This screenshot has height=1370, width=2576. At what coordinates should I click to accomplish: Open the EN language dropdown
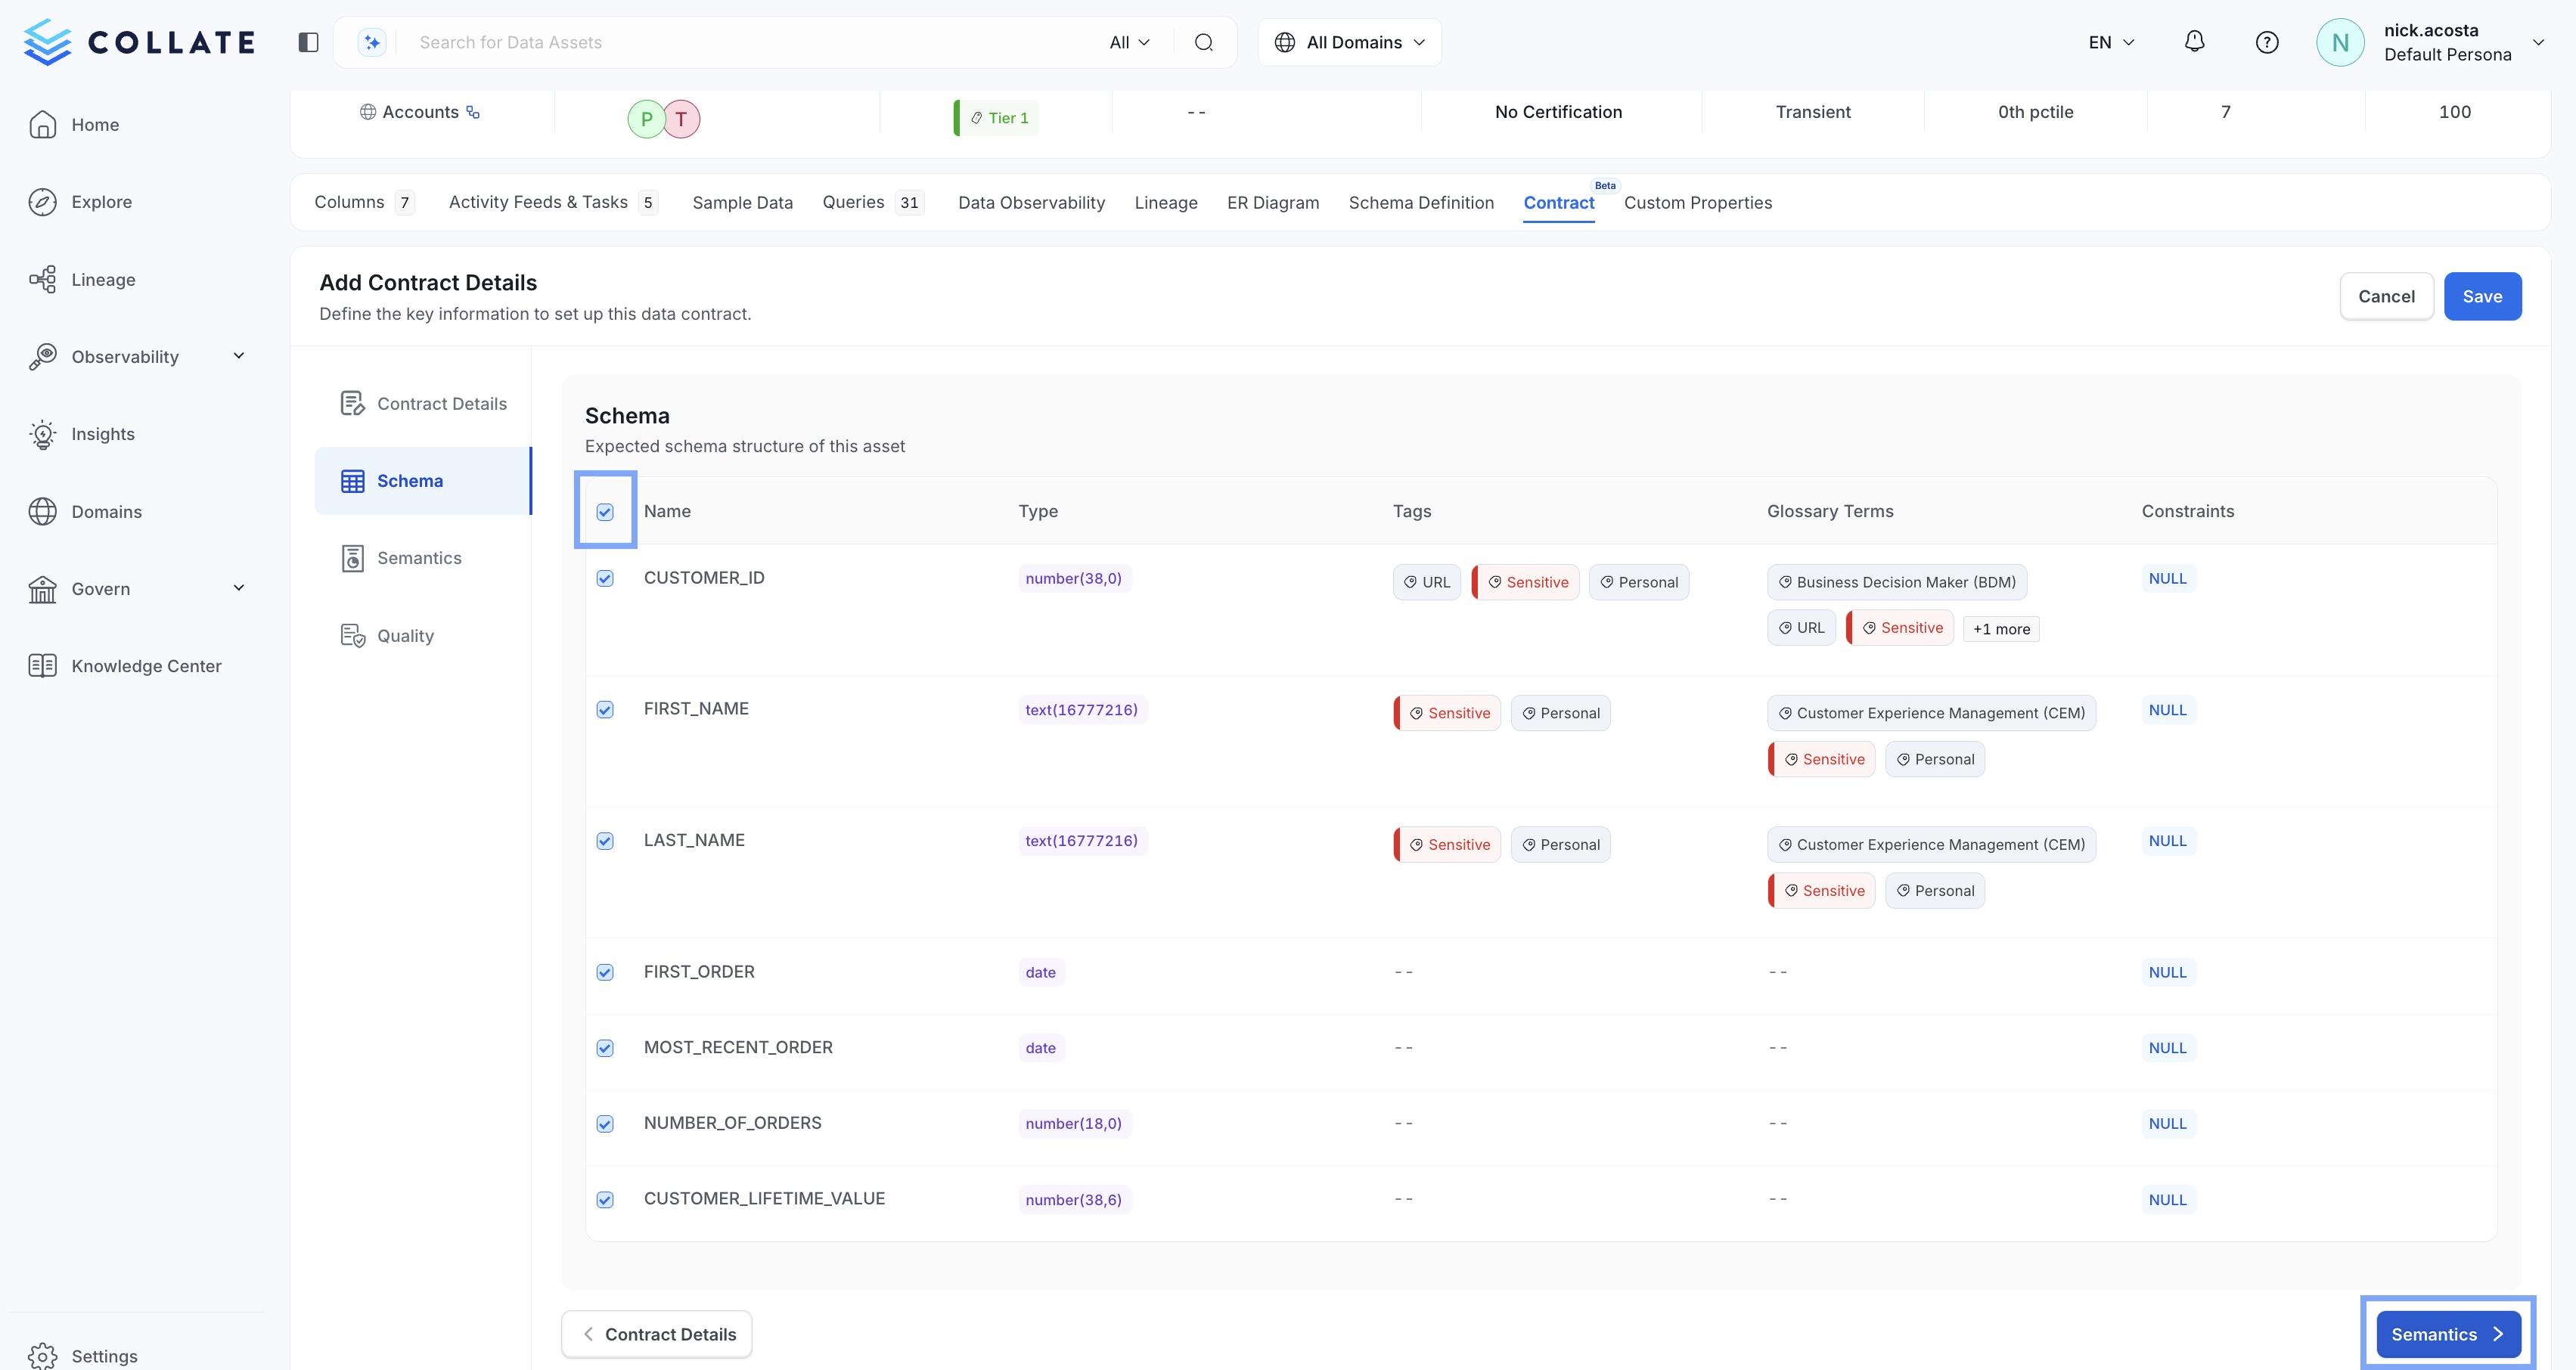(x=2109, y=42)
